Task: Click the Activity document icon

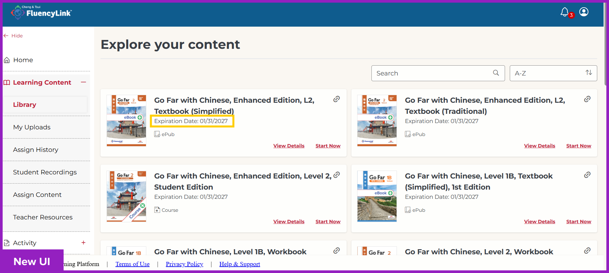Action: click(7, 243)
